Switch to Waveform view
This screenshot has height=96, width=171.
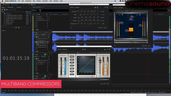point(6,5)
